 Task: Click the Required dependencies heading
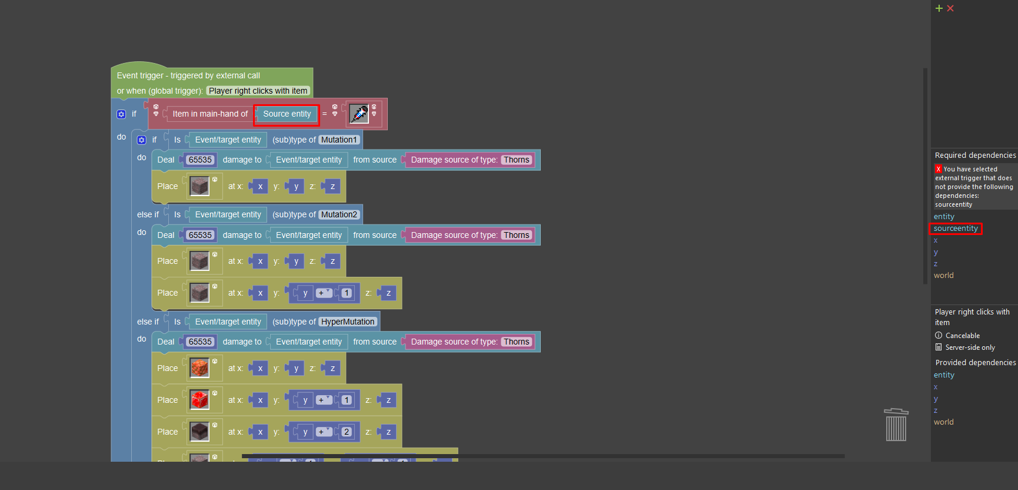click(x=975, y=155)
